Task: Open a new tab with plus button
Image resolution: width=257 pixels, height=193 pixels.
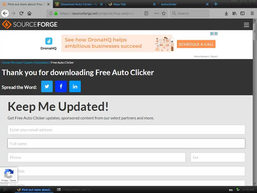Action: tap(216, 4)
